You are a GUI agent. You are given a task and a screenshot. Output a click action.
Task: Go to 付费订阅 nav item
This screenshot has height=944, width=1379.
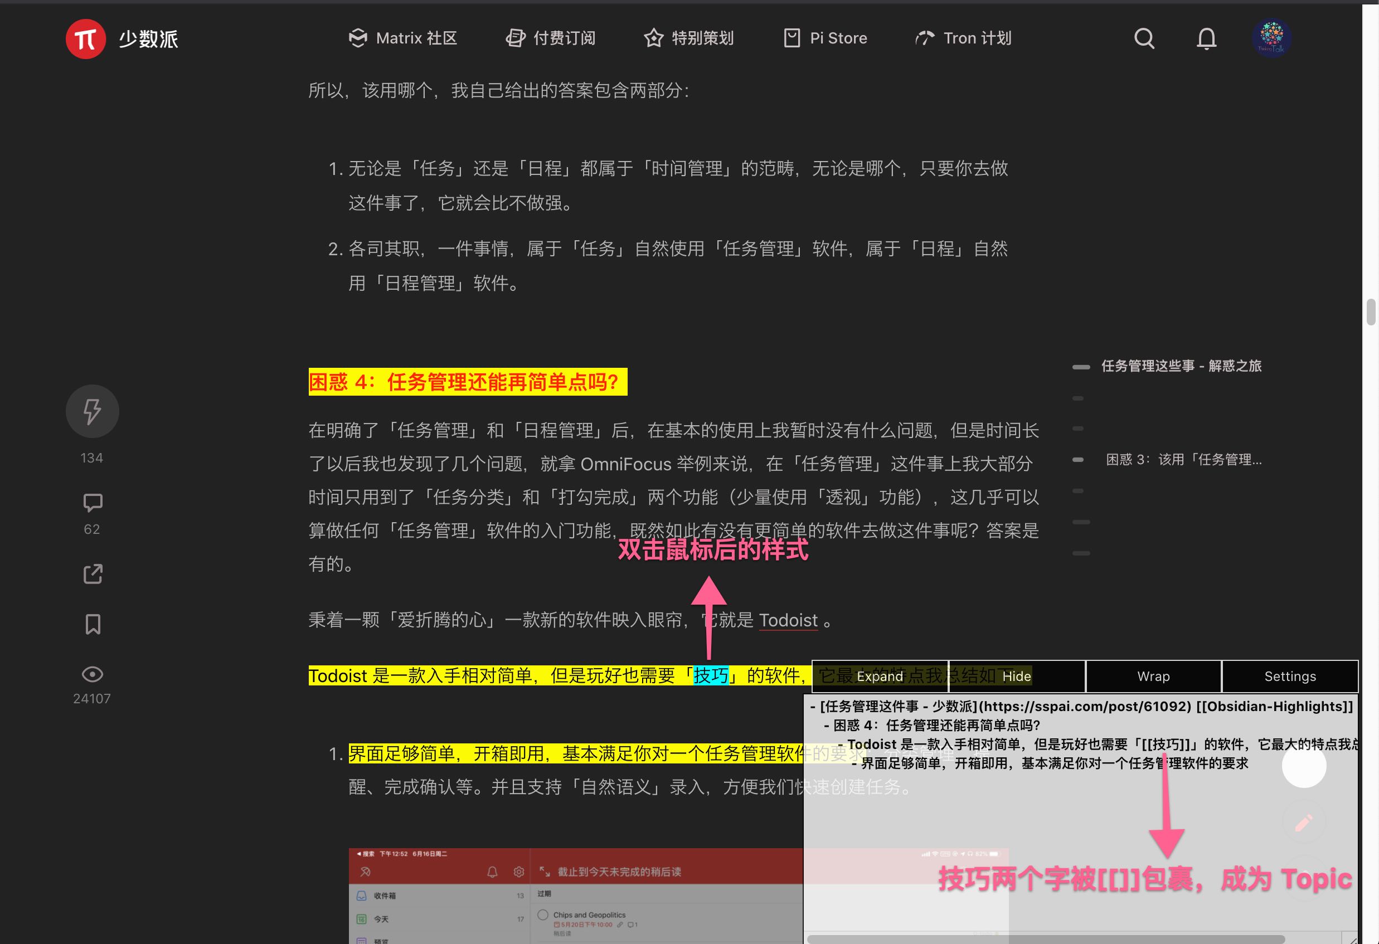(x=551, y=38)
